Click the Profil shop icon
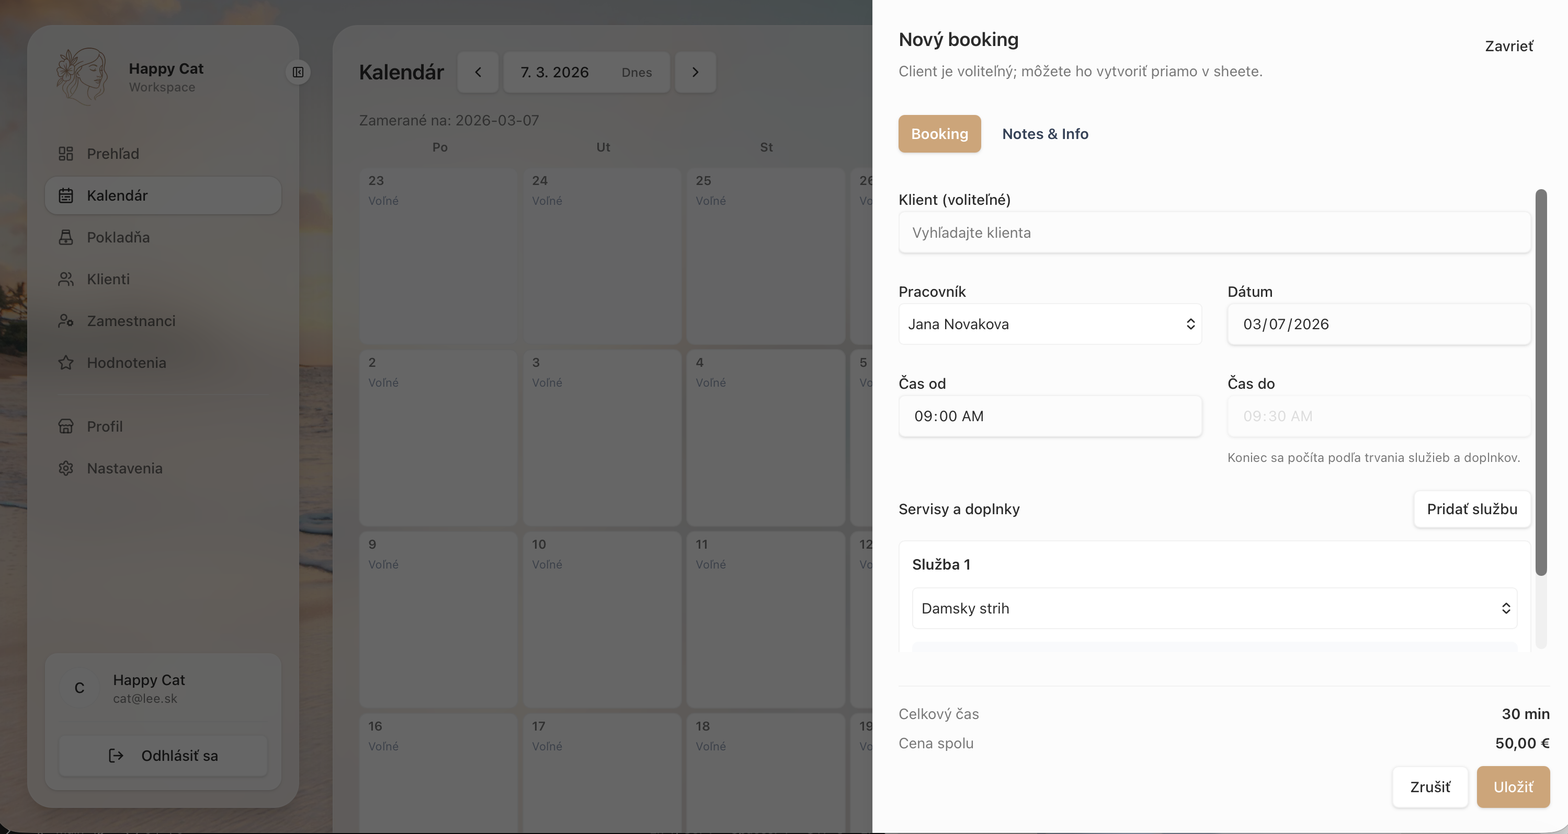Image resolution: width=1568 pixels, height=834 pixels. [66, 426]
